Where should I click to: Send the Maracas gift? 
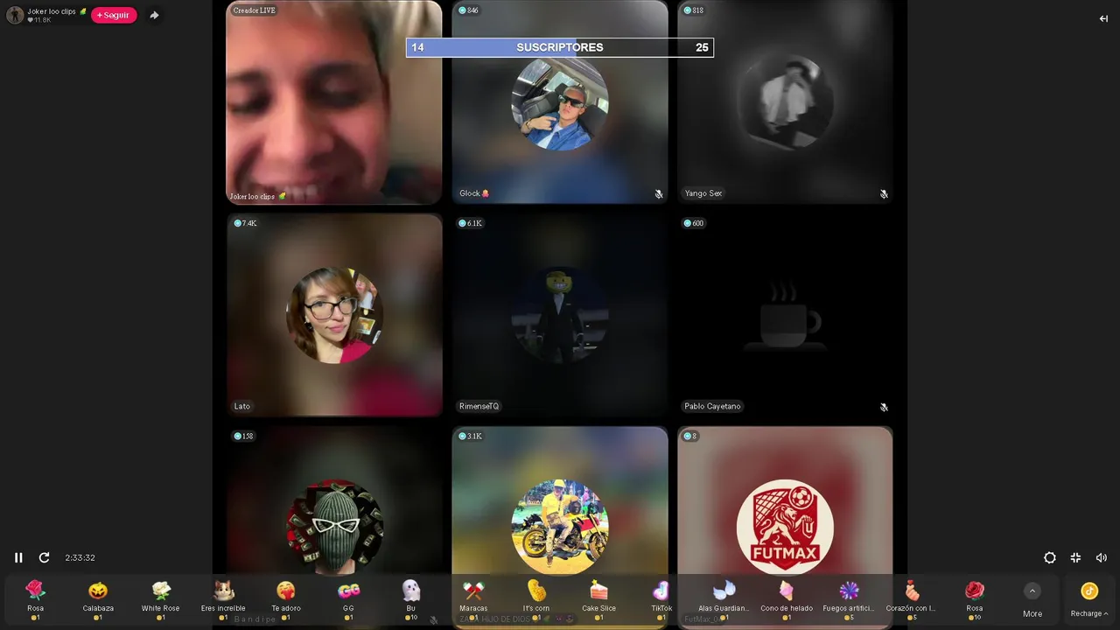point(473,600)
